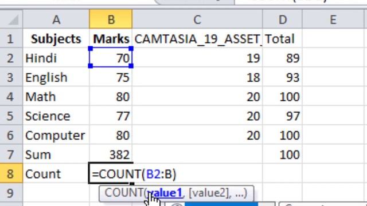The width and height of the screenshot is (367, 206).
Task: Click Math total cell showing 100
Action: coord(282,96)
